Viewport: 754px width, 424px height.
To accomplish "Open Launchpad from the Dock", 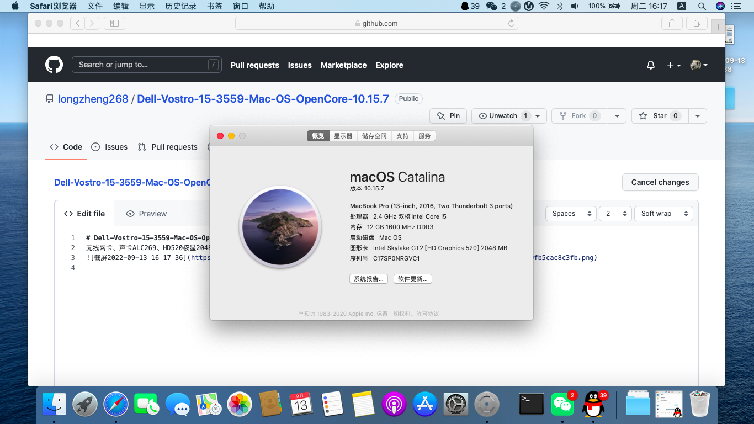I will (85, 405).
